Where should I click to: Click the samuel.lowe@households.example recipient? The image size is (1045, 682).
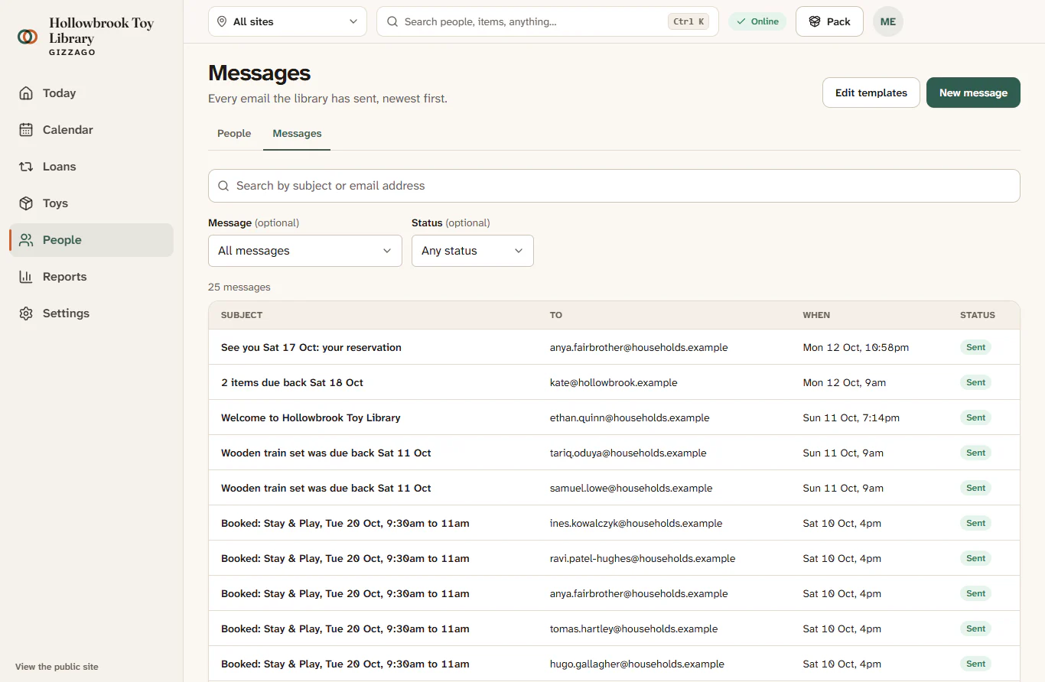tap(631, 488)
